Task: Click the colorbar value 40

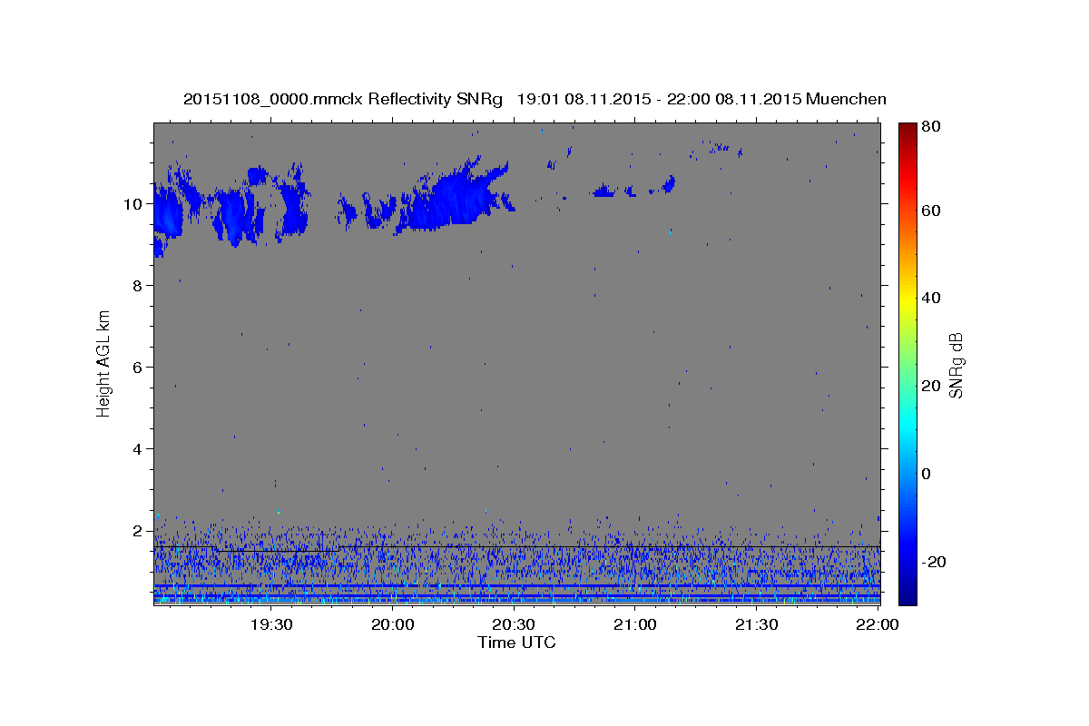Action: click(x=930, y=298)
